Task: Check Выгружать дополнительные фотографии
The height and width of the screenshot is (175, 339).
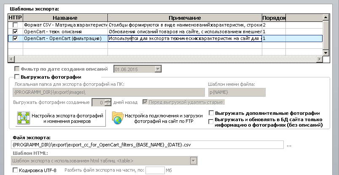Action: pos(211,113)
